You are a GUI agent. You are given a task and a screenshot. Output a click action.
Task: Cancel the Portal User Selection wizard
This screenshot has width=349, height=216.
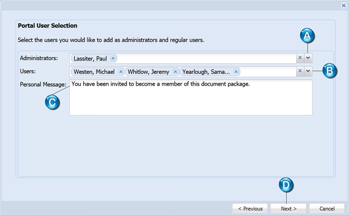(x=327, y=209)
